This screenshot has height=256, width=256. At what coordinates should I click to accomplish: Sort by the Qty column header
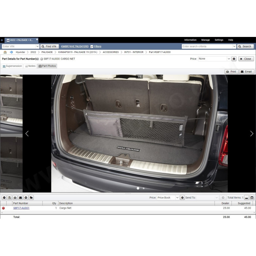coord(50,203)
